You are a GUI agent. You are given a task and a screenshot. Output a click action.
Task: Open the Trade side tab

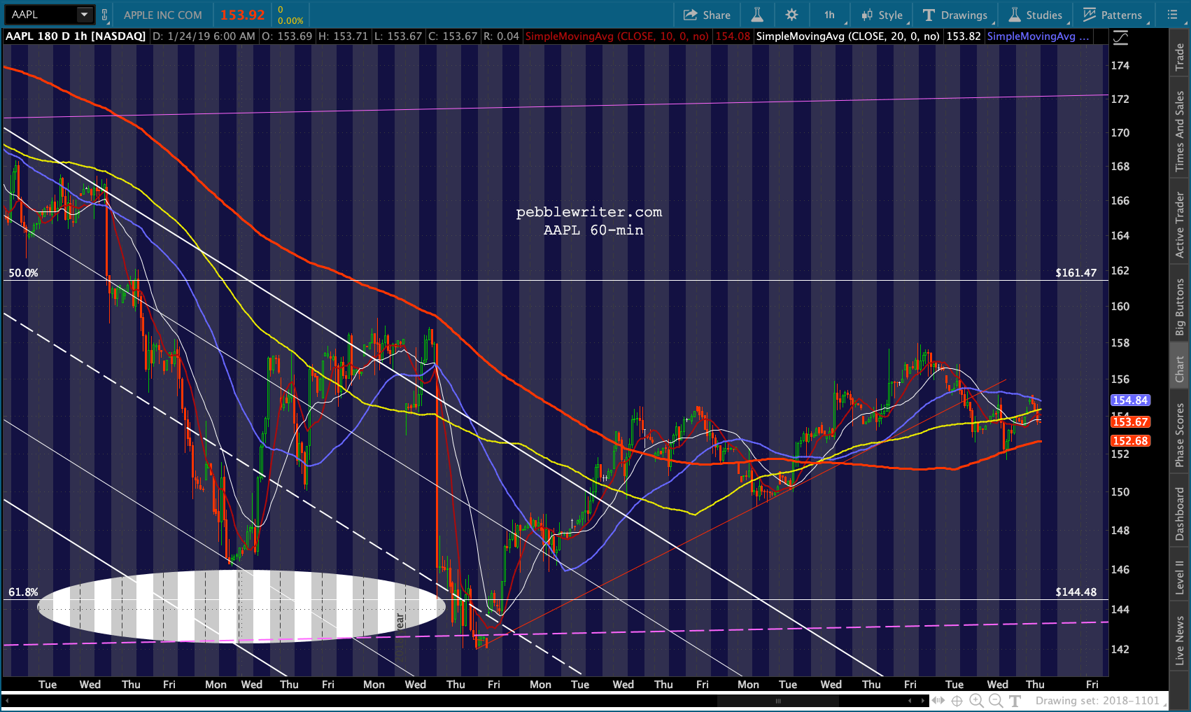click(x=1180, y=57)
